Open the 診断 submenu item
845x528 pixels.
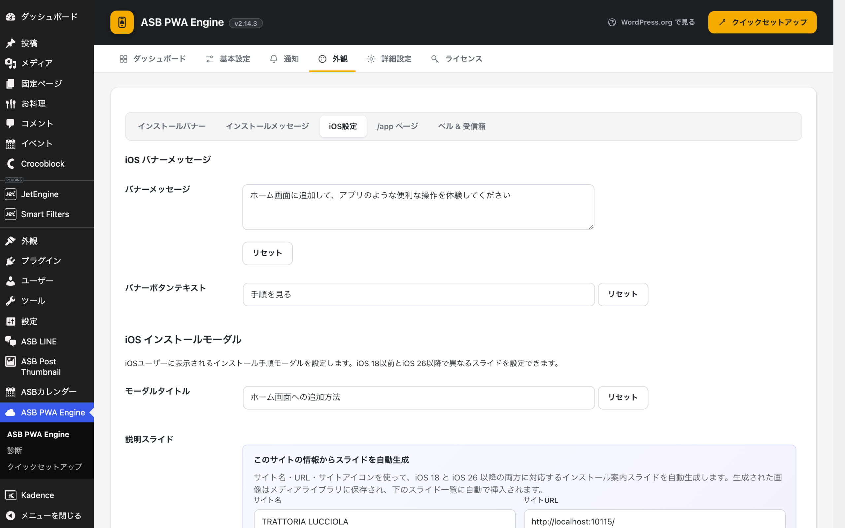pyautogui.click(x=15, y=450)
